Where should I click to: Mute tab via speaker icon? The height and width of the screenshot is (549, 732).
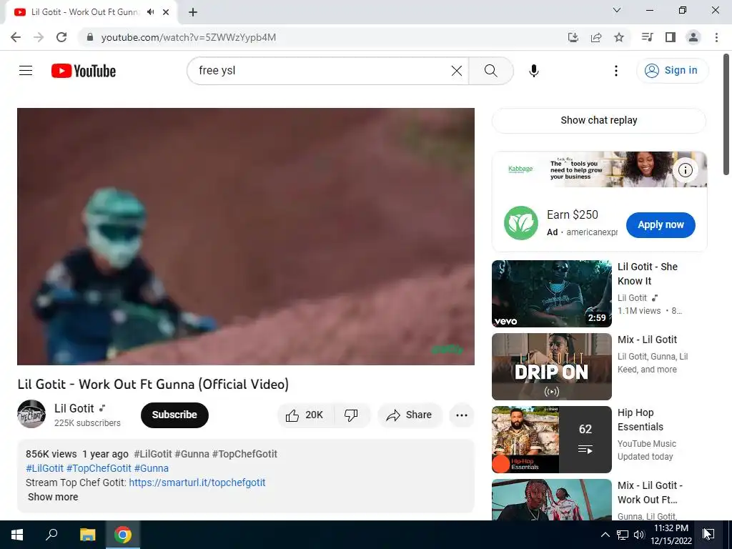pos(150,12)
